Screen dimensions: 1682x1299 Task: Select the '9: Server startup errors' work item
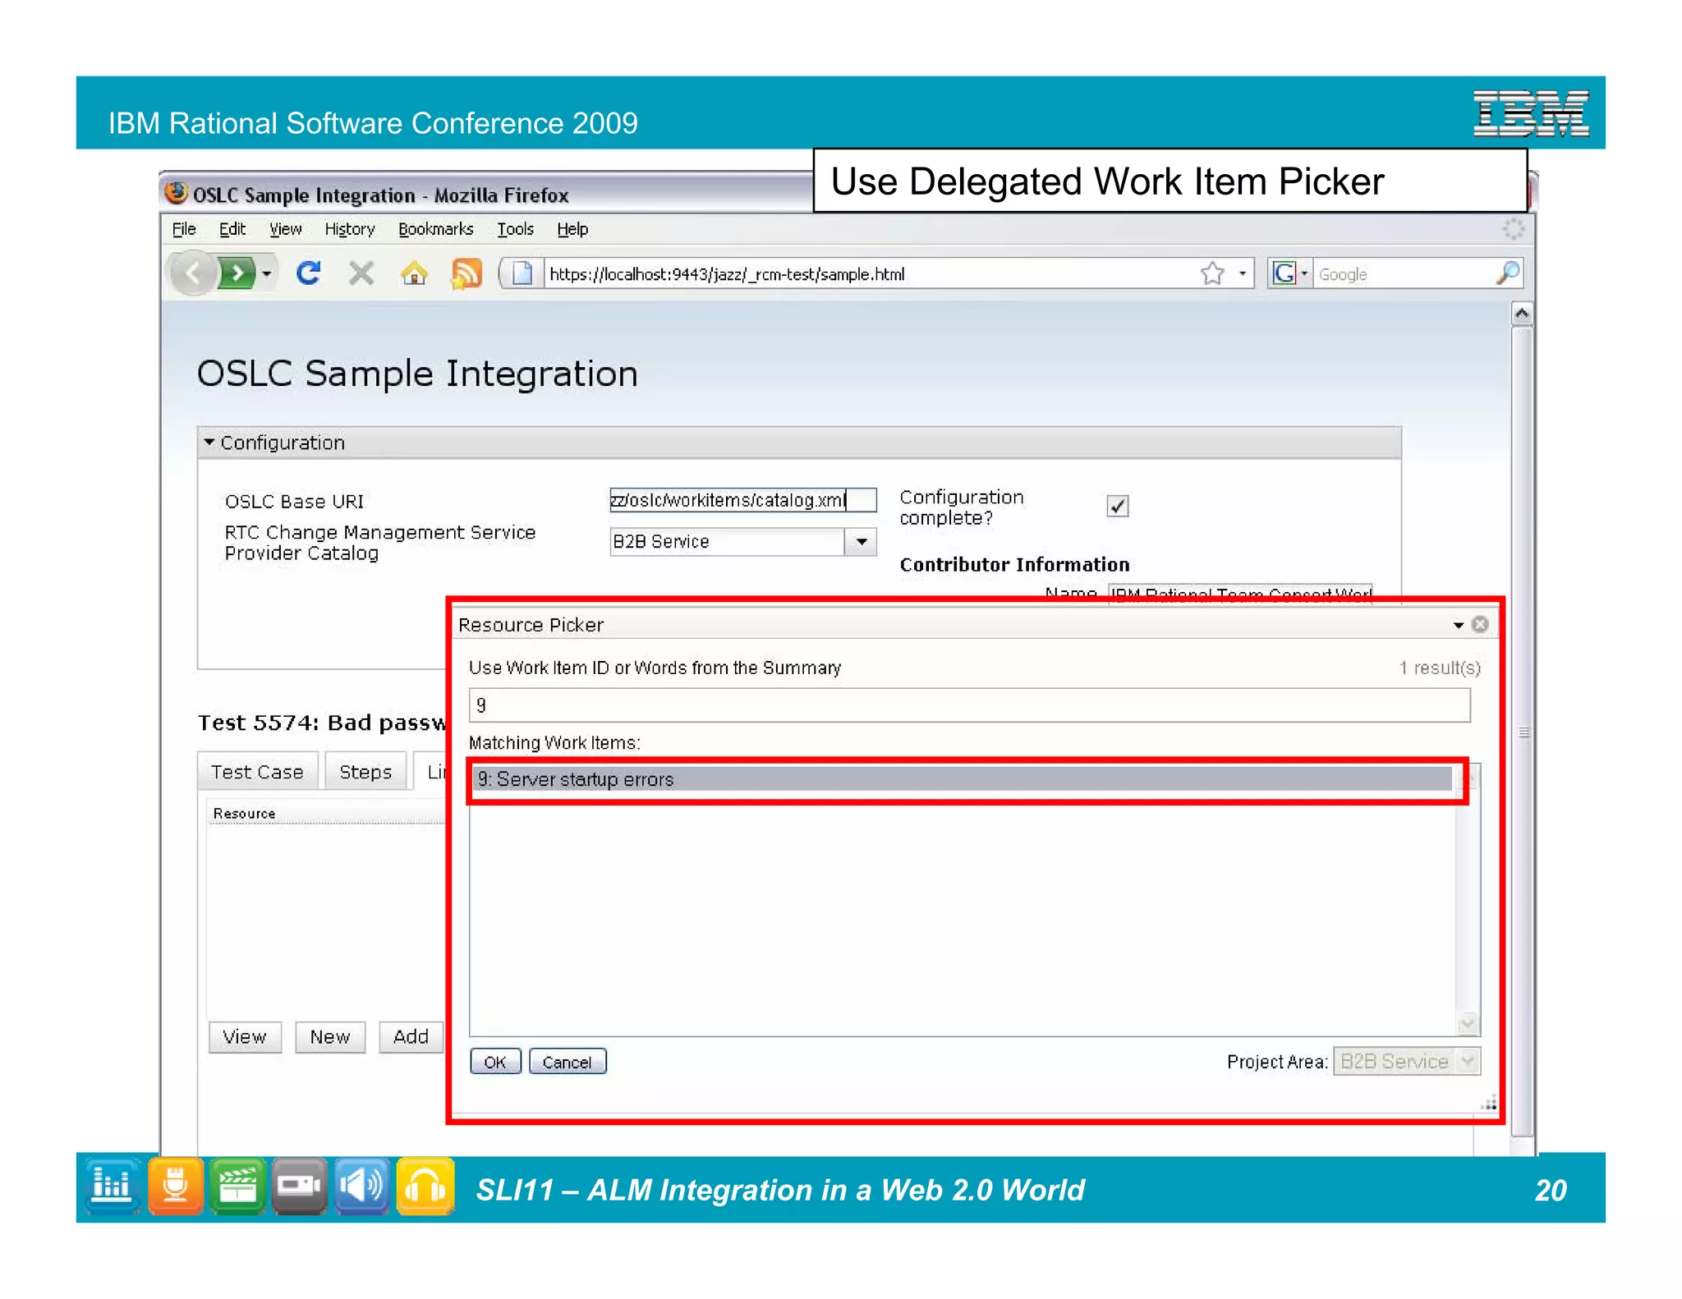pyautogui.click(x=964, y=779)
